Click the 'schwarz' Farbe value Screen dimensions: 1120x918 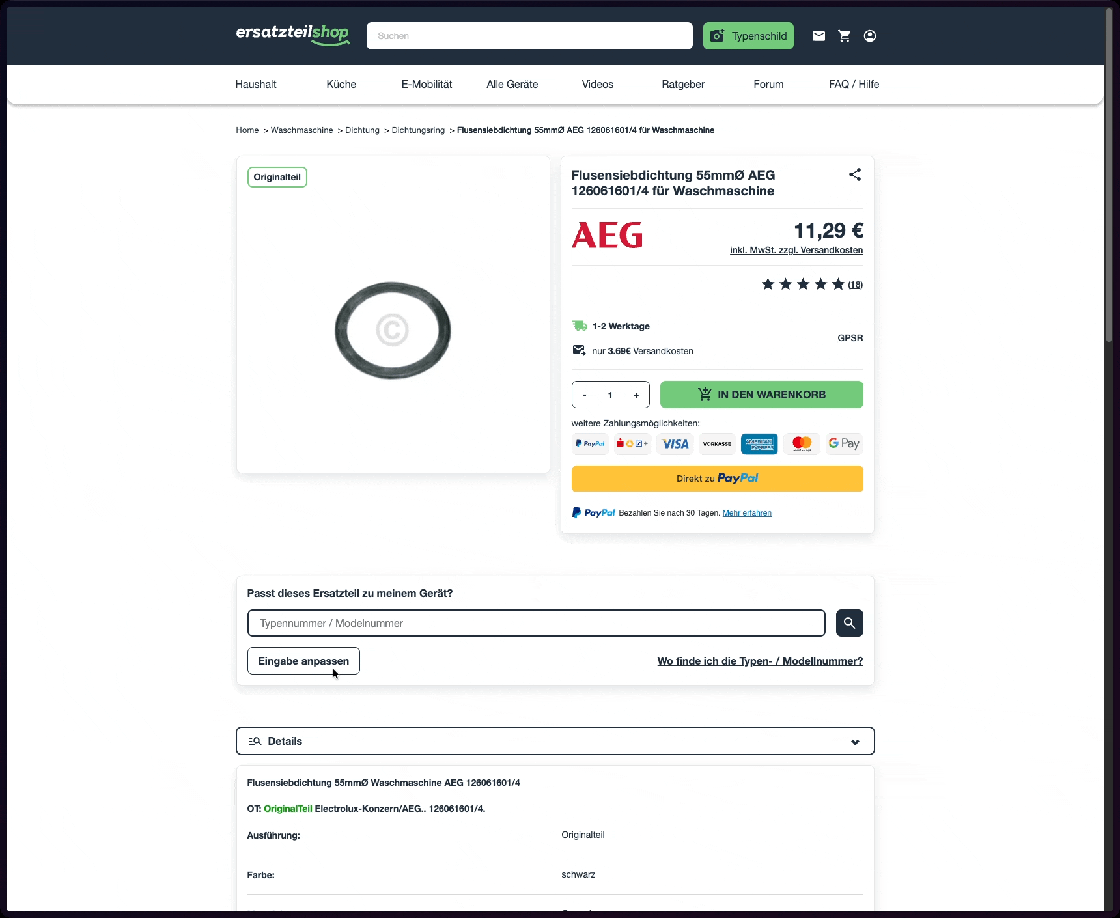[x=578, y=874]
